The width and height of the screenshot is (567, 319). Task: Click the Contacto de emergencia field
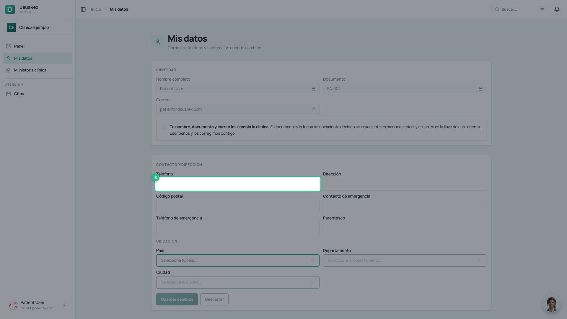tap(405, 206)
